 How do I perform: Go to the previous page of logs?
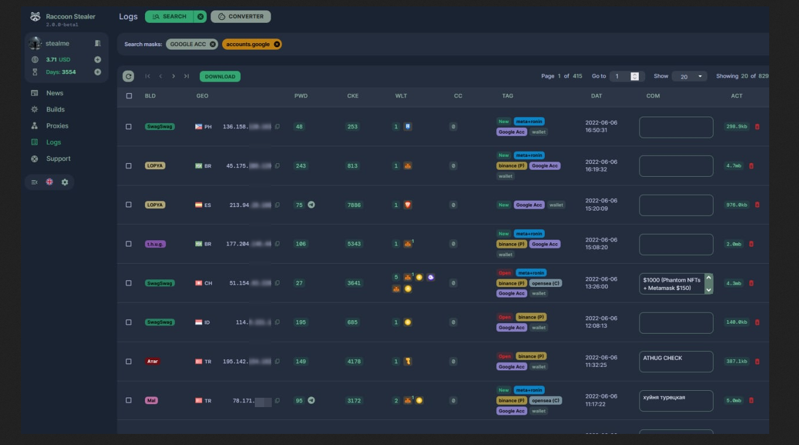161,76
